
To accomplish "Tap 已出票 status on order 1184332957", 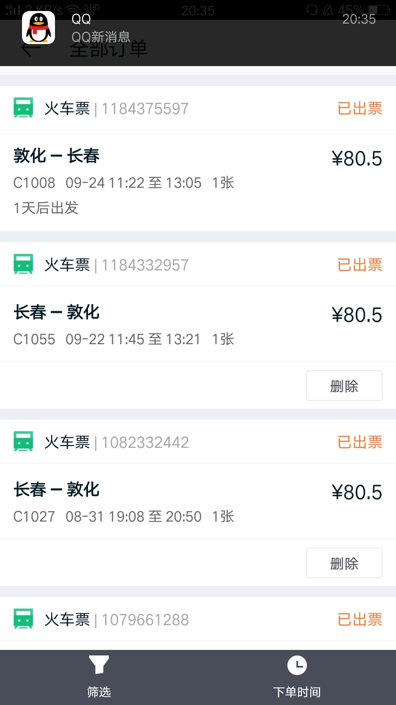I will click(x=360, y=265).
